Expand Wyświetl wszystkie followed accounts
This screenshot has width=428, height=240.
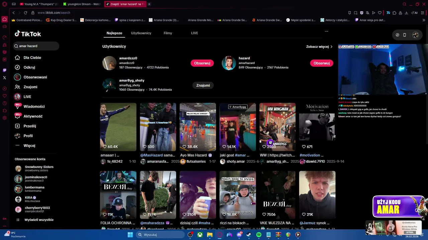pos(35,220)
